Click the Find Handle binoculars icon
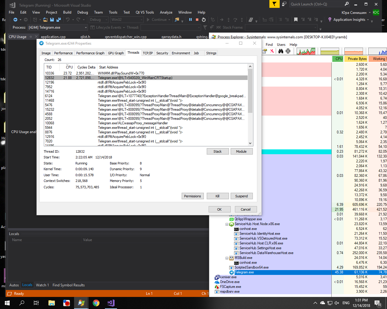 click(x=281, y=51)
